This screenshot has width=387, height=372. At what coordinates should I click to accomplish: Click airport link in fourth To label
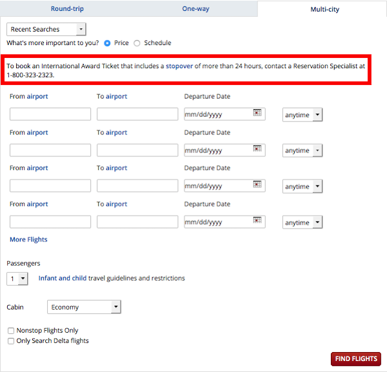[x=117, y=204]
